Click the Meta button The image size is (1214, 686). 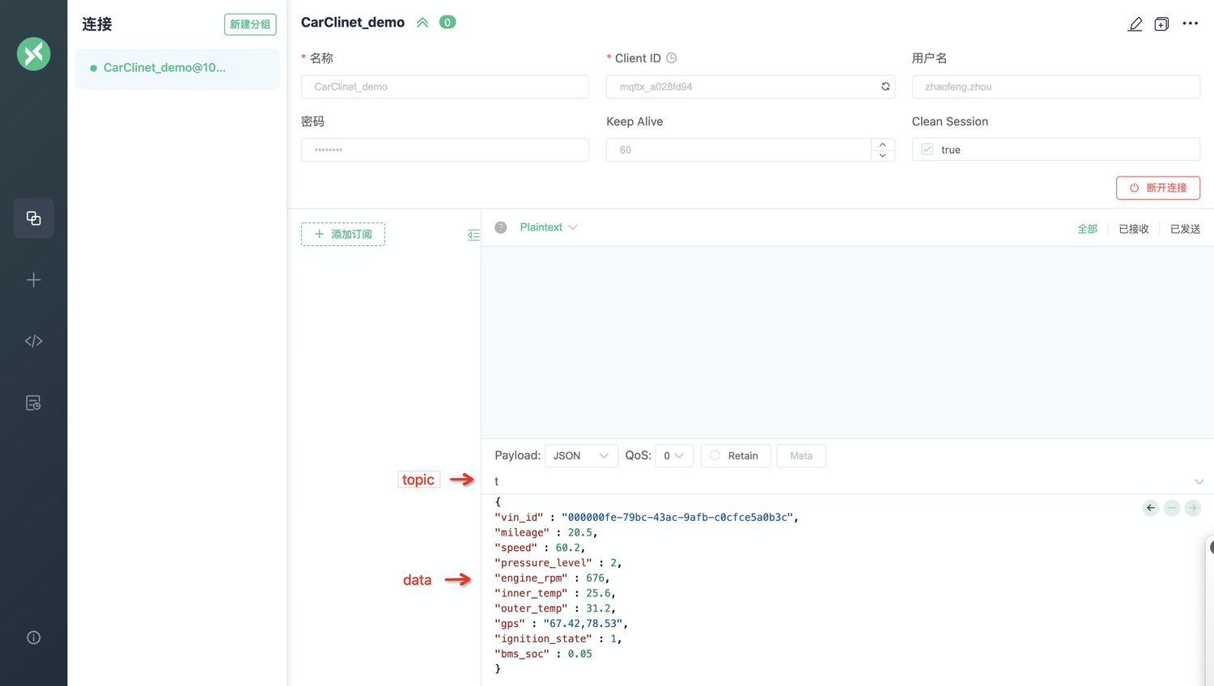801,456
